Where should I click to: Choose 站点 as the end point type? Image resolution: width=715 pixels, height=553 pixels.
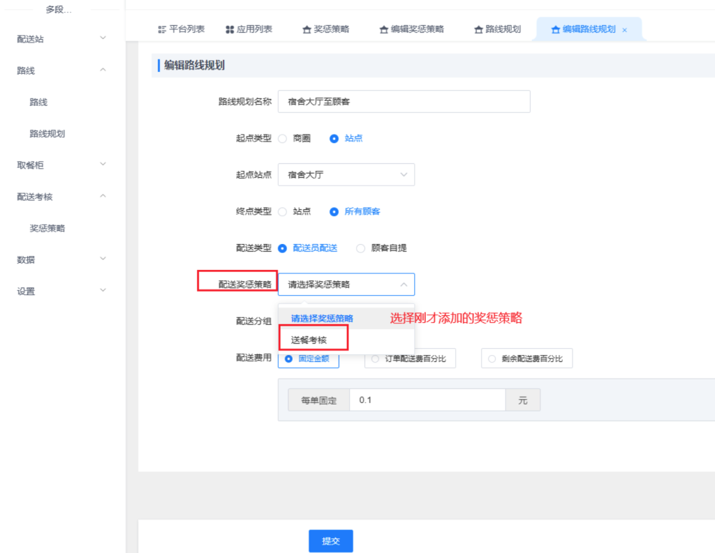click(x=283, y=211)
